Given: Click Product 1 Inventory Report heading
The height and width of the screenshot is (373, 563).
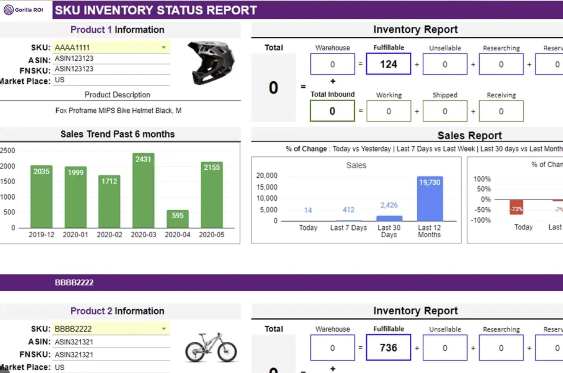Looking at the screenshot, I should (x=415, y=29).
